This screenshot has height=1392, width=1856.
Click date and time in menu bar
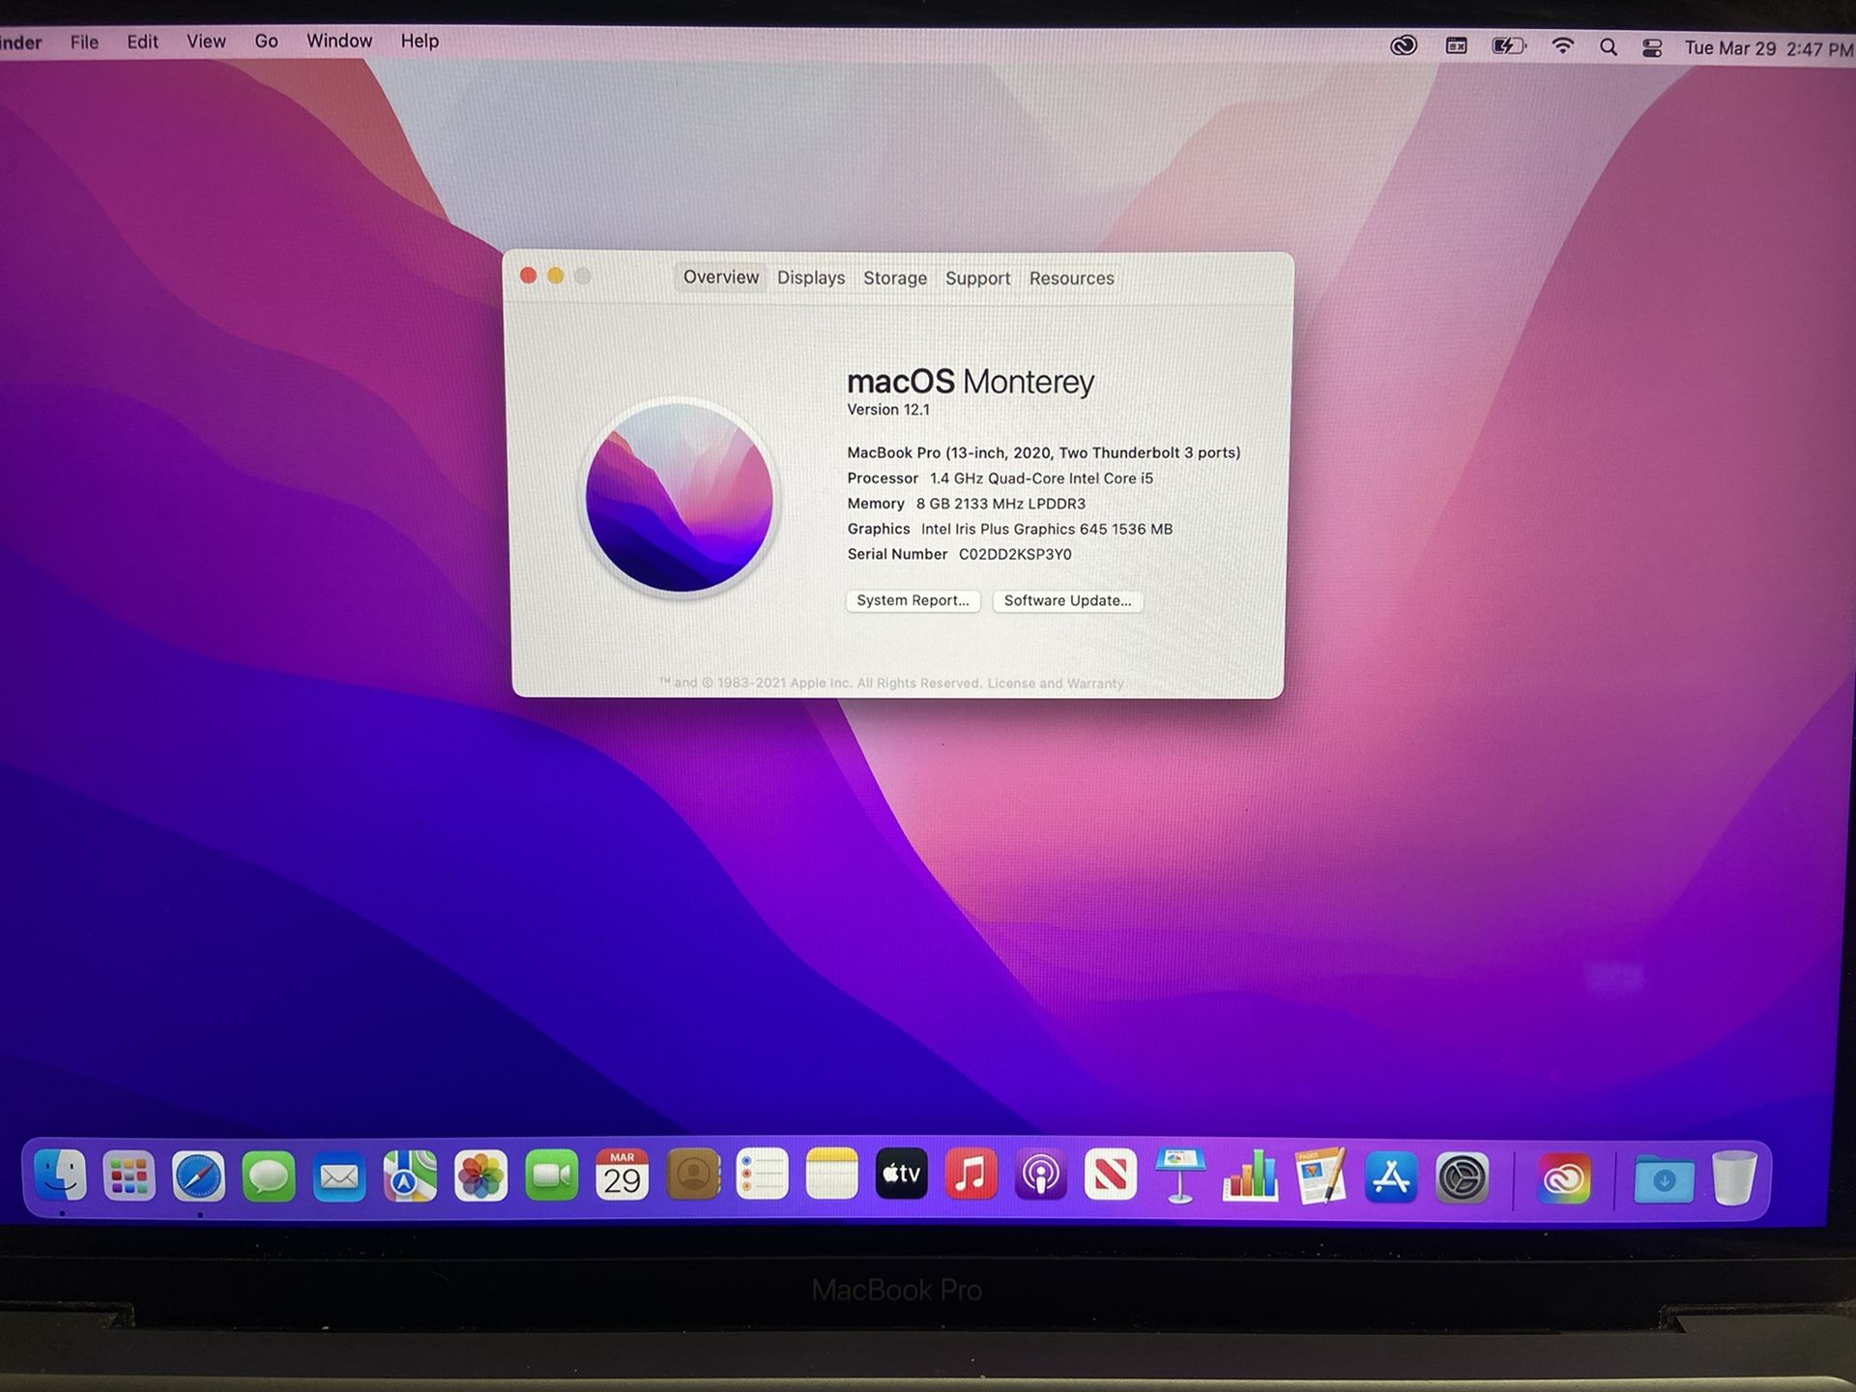pos(1768,48)
